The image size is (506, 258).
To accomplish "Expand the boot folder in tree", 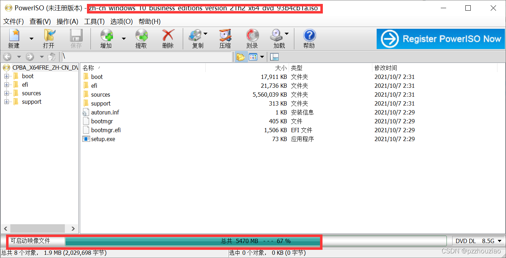I will pyautogui.click(x=6, y=76).
